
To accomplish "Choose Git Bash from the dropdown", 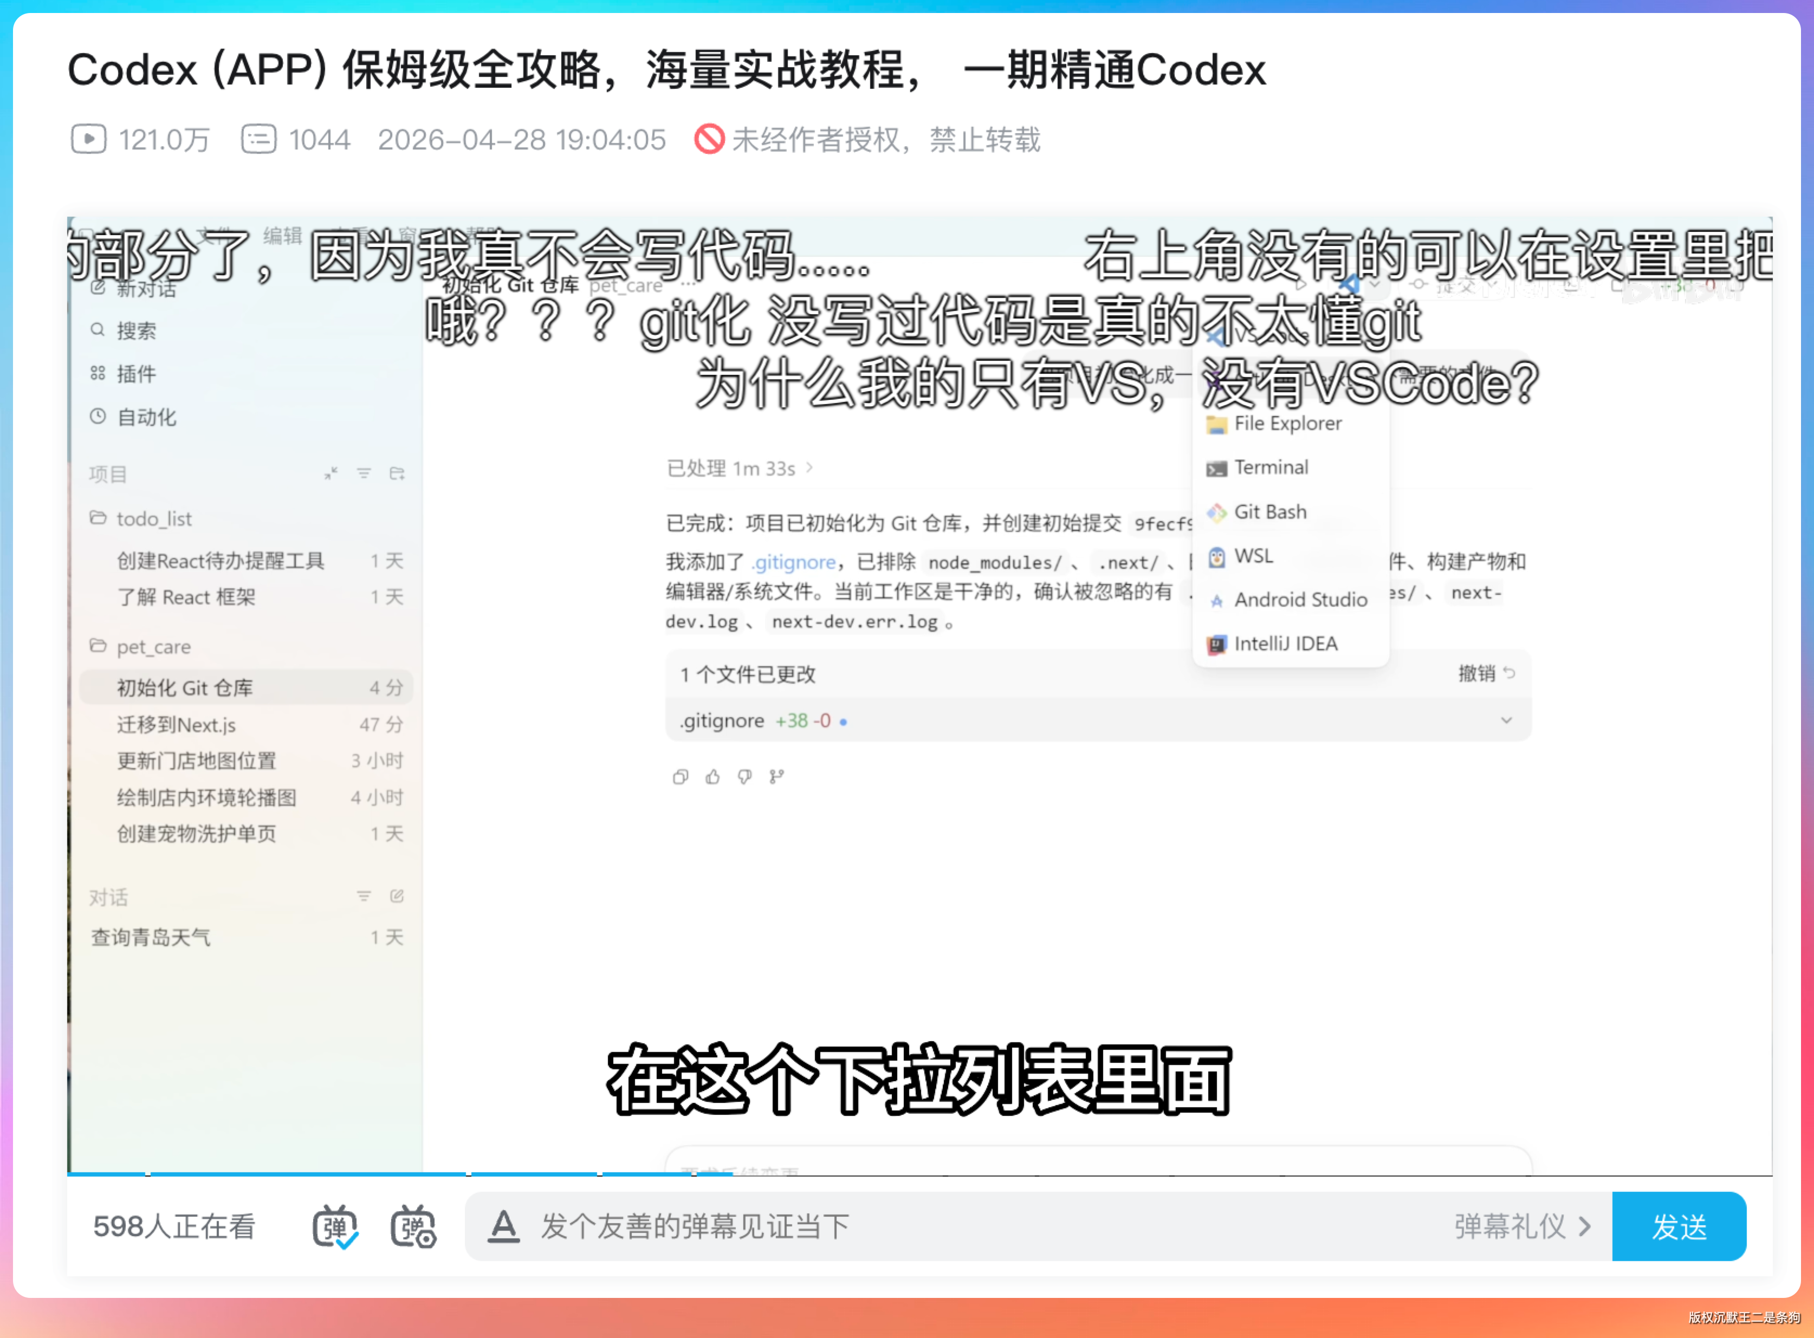I will [x=1291, y=512].
